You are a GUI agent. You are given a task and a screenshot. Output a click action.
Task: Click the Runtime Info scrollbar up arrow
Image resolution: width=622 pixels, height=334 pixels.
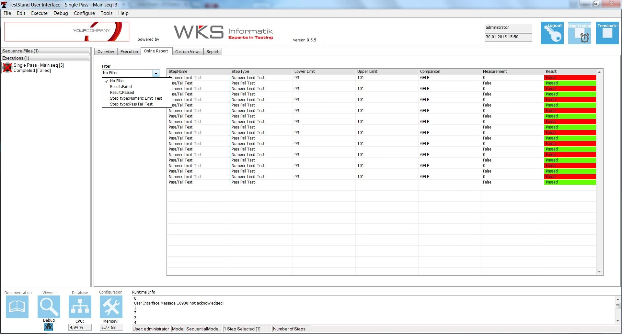[618, 299]
